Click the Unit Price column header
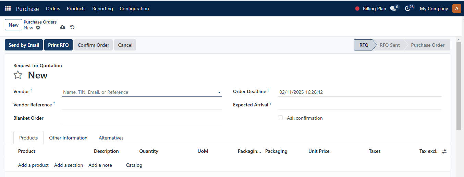 (x=319, y=151)
